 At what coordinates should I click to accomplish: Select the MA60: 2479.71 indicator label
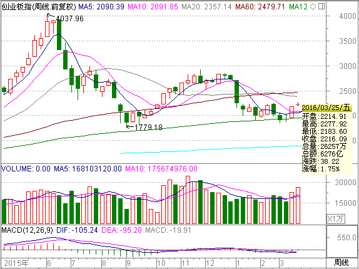click(x=261, y=7)
